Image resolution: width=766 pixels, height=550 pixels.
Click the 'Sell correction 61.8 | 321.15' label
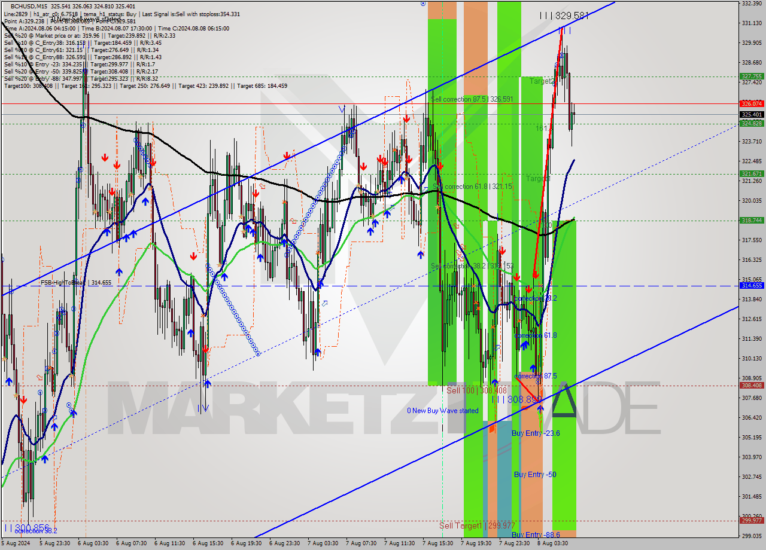click(x=472, y=187)
